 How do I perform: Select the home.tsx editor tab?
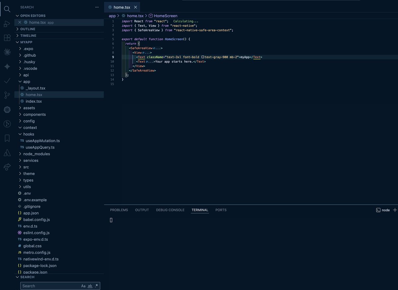122,7
